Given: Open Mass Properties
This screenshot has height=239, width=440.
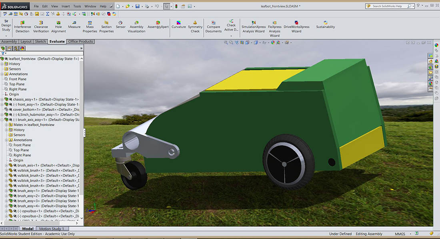Looking at the screenshot, I should pos(90,27).
